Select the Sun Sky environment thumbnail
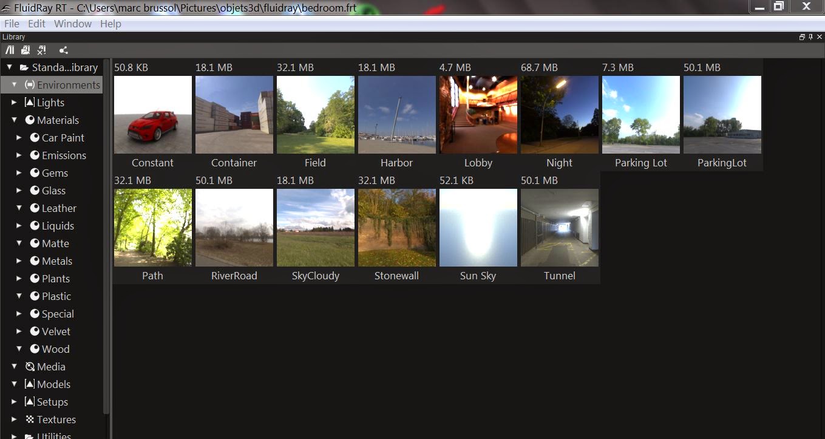 coord(478,228)
